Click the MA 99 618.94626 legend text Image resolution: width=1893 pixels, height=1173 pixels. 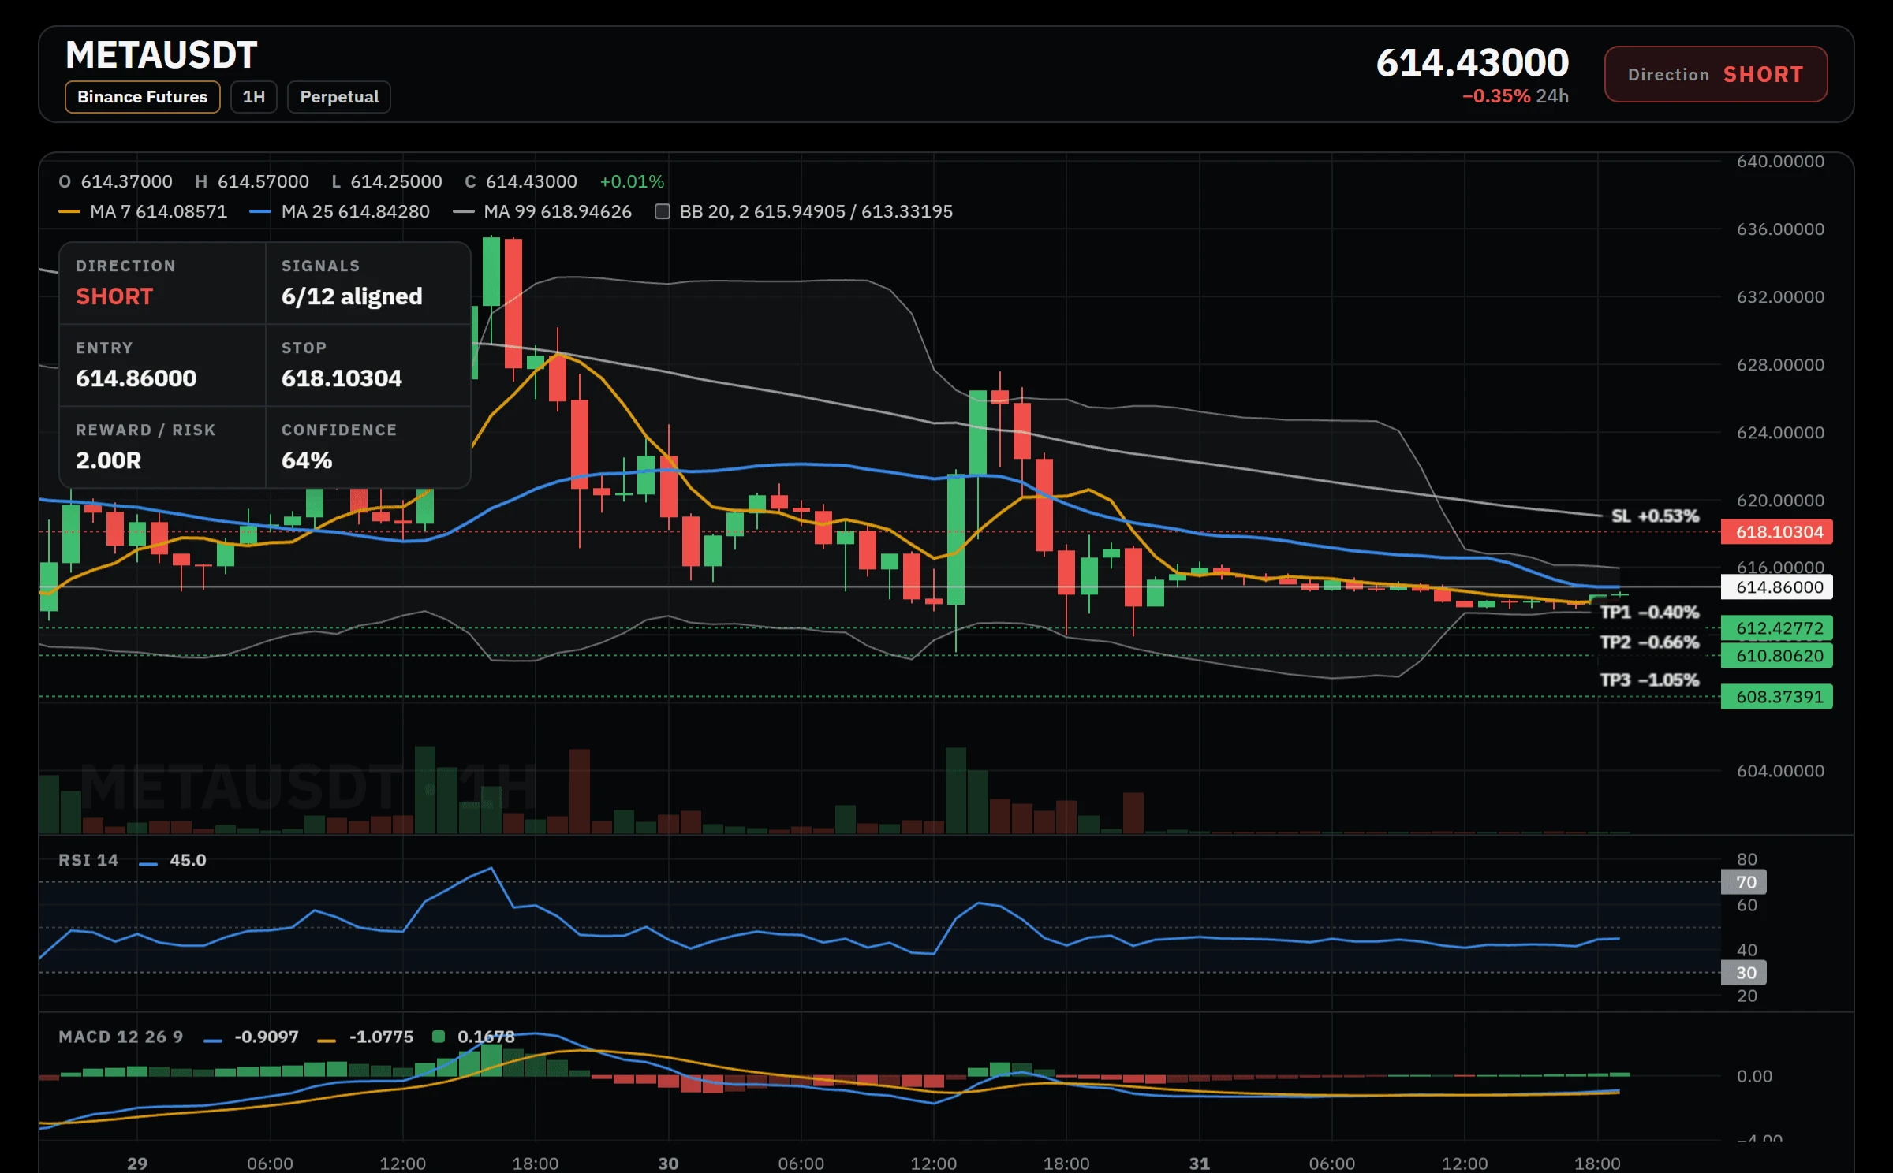tap(558, 211)
